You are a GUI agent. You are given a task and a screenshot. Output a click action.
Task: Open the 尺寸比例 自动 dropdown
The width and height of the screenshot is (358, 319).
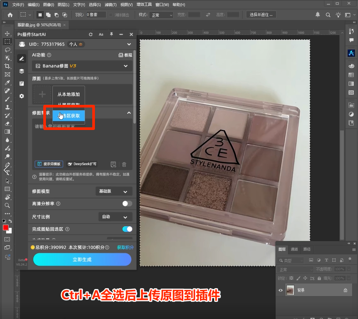pyautogui.click(x=115, y=217)
